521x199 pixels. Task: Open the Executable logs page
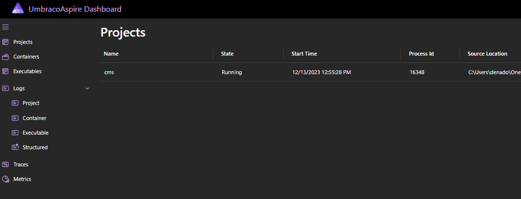pos(36,133)
